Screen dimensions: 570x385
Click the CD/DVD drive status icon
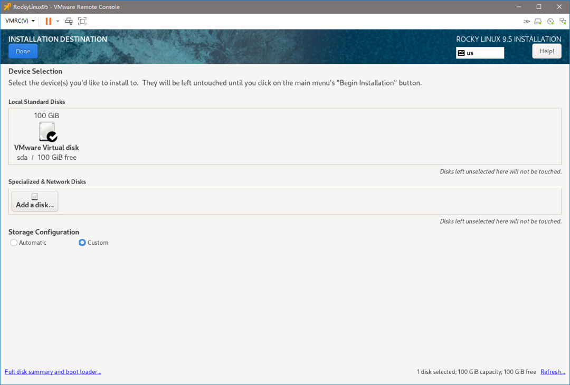(x=550, y=22)
